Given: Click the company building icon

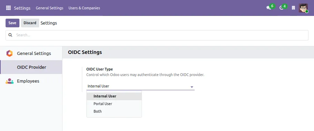Looking at the screenshot, I should pos(294,8).
